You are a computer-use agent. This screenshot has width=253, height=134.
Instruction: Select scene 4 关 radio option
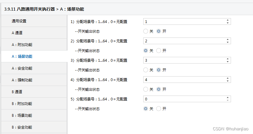point(146,89)
